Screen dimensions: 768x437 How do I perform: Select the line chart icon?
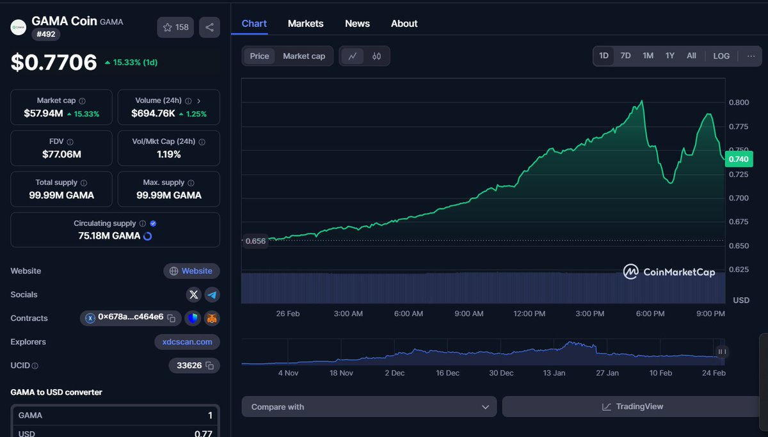click(x=352, y=56)
